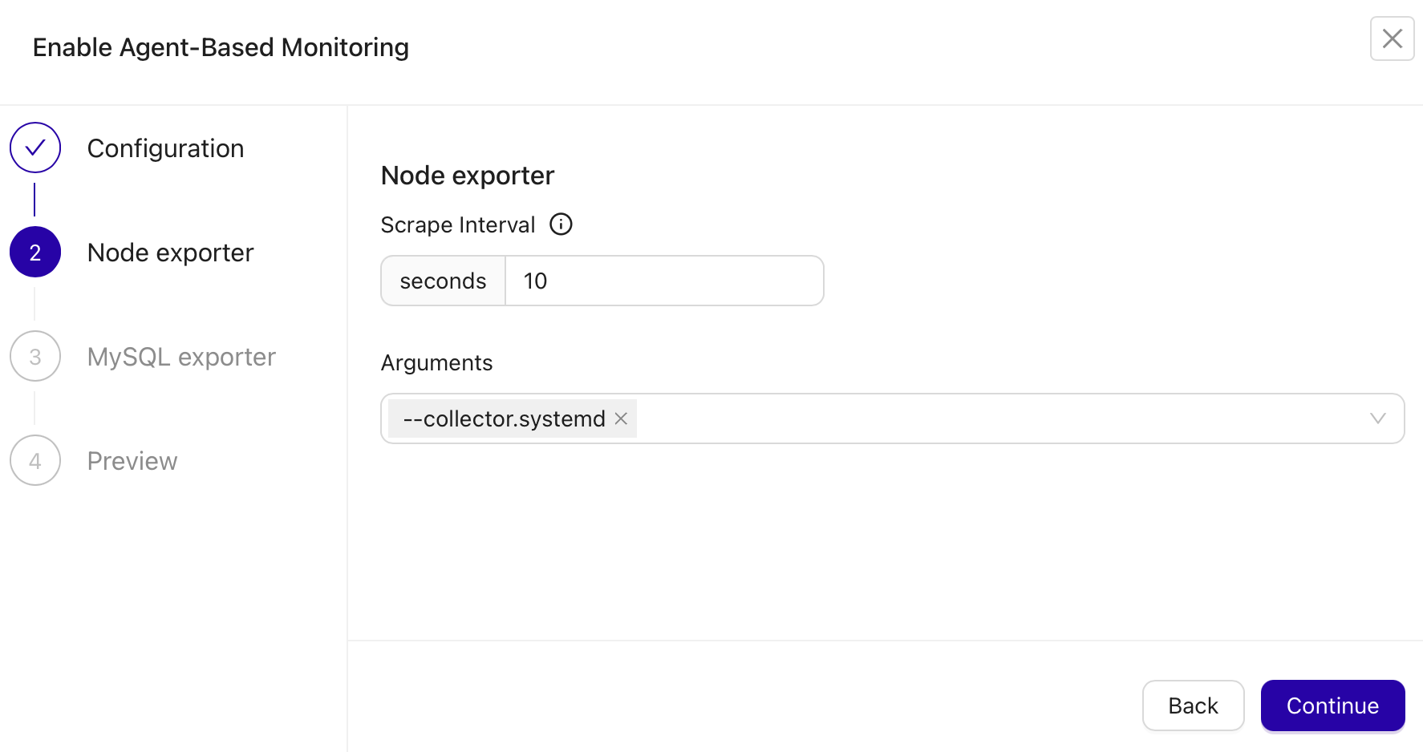
Task: Click the seconds unit label
Action: 442,281
